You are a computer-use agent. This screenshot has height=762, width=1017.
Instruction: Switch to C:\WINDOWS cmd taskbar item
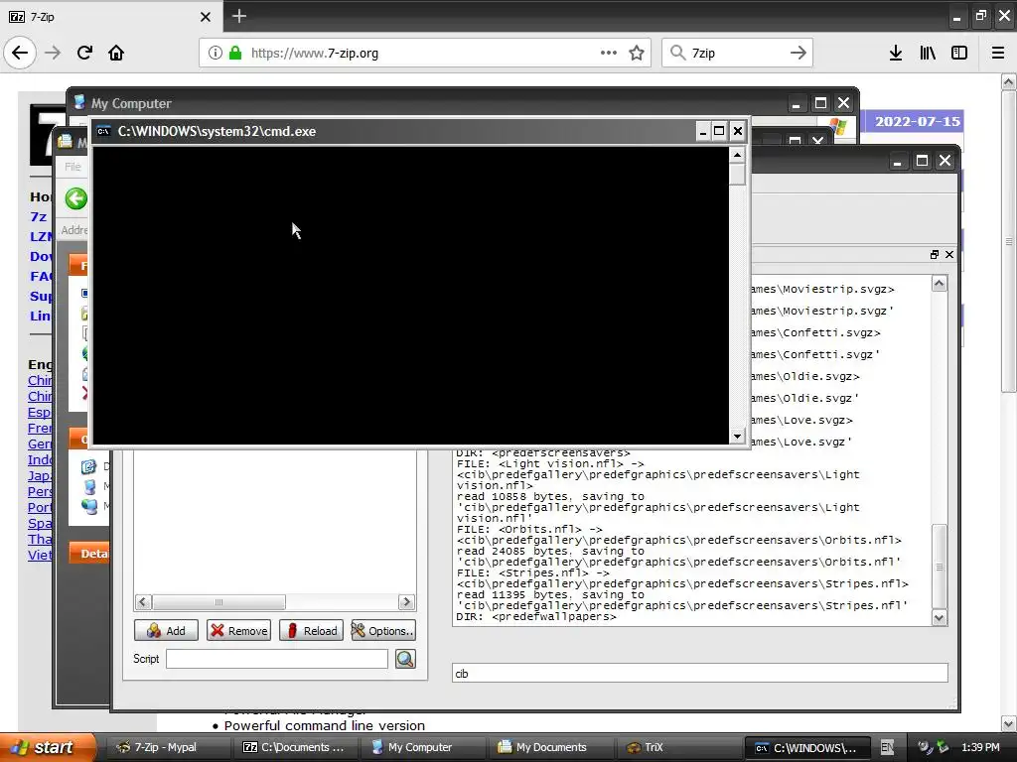tap(806, 747)
